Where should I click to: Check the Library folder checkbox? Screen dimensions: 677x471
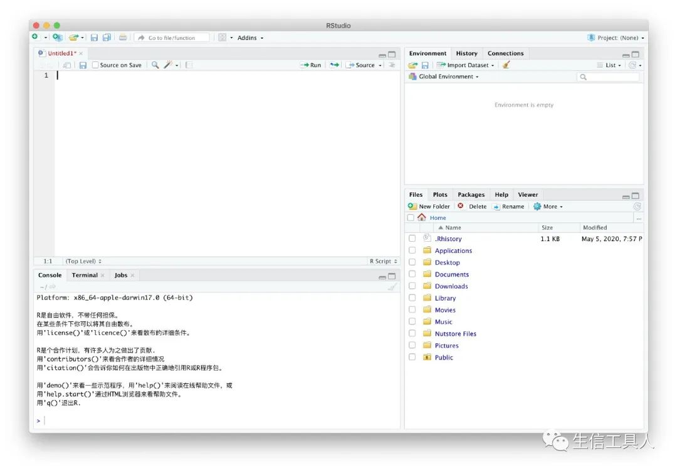click(x=412, y=298)
